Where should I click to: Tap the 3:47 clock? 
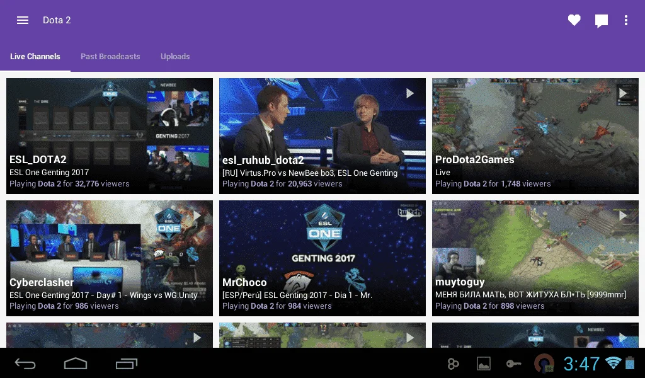[x=581, y=364]
